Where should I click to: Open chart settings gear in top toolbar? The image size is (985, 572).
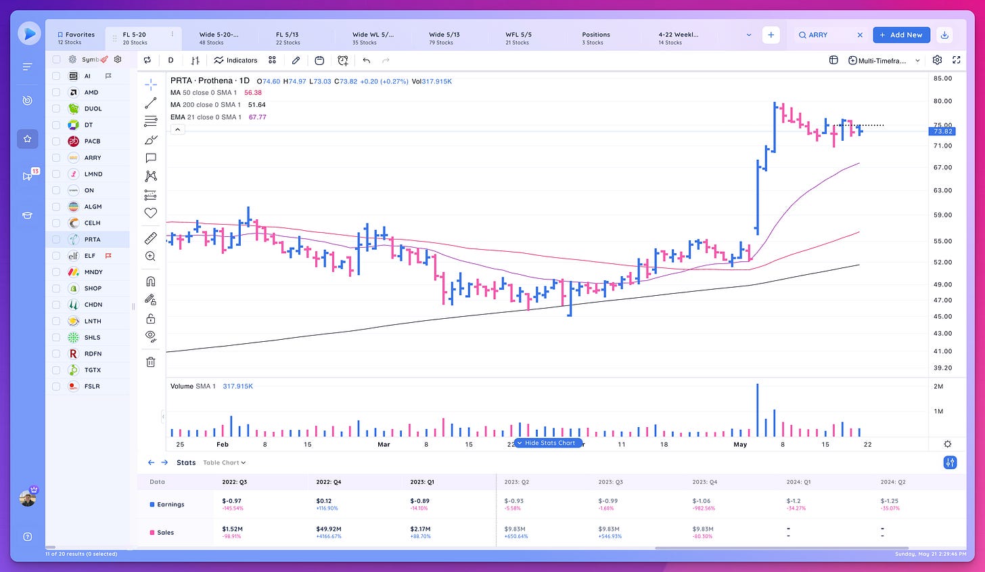pyautogui.click(x=937, y=60)
